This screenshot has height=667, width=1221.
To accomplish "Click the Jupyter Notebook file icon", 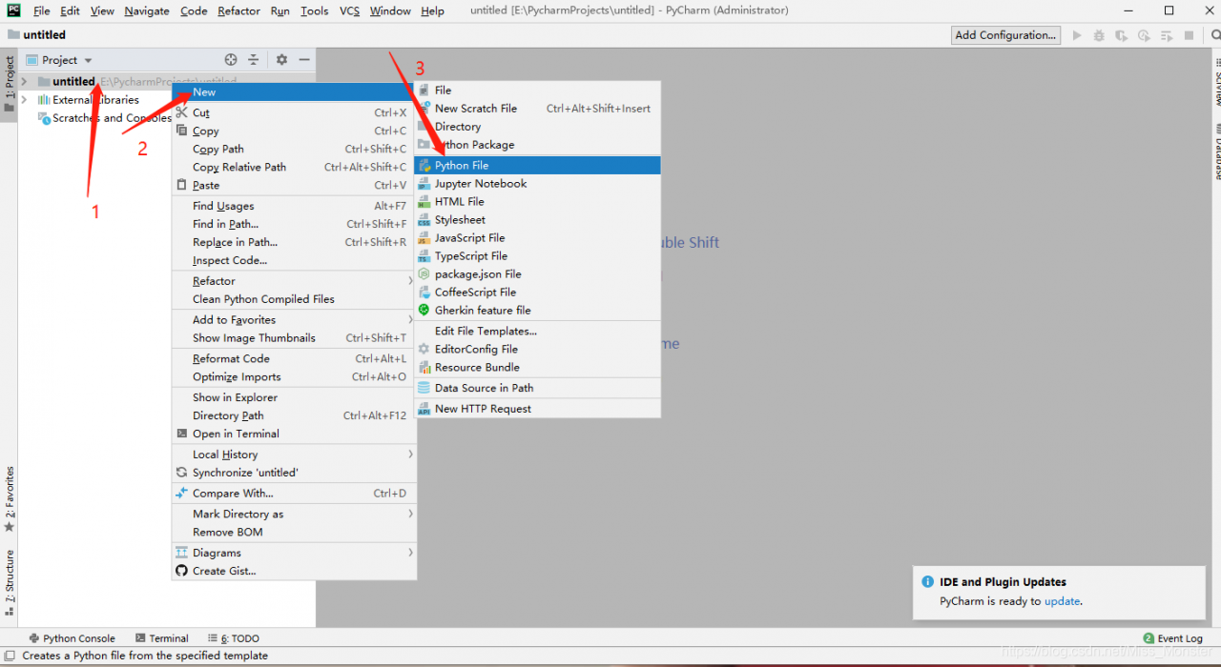I will pos(424,184).
